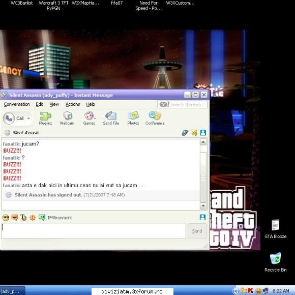Click in the message typing box
The height and width of the screenshot is (295, 295).
click(x=94, y=231)
